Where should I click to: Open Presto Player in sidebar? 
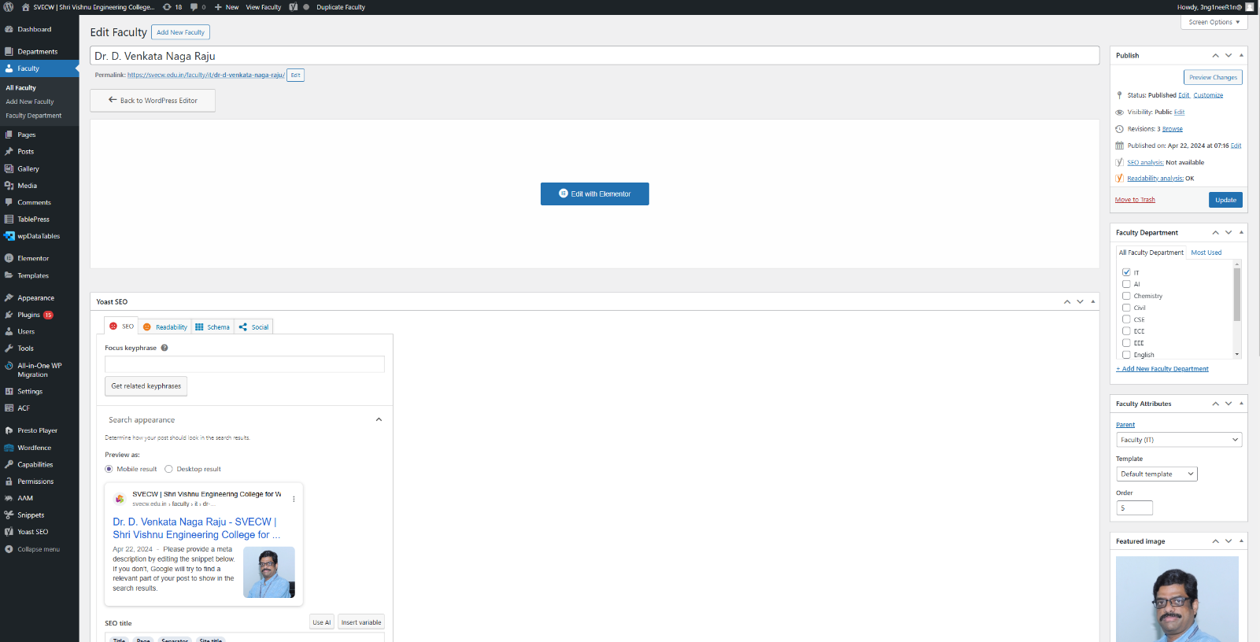click(x=39, y=430)
